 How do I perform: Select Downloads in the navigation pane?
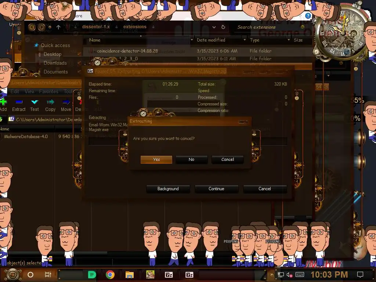[x=55, y=63]
